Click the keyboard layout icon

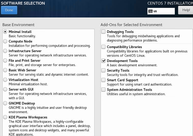coord(150,11)
